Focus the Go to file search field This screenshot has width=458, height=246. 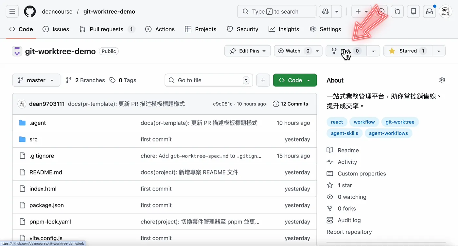209,80
